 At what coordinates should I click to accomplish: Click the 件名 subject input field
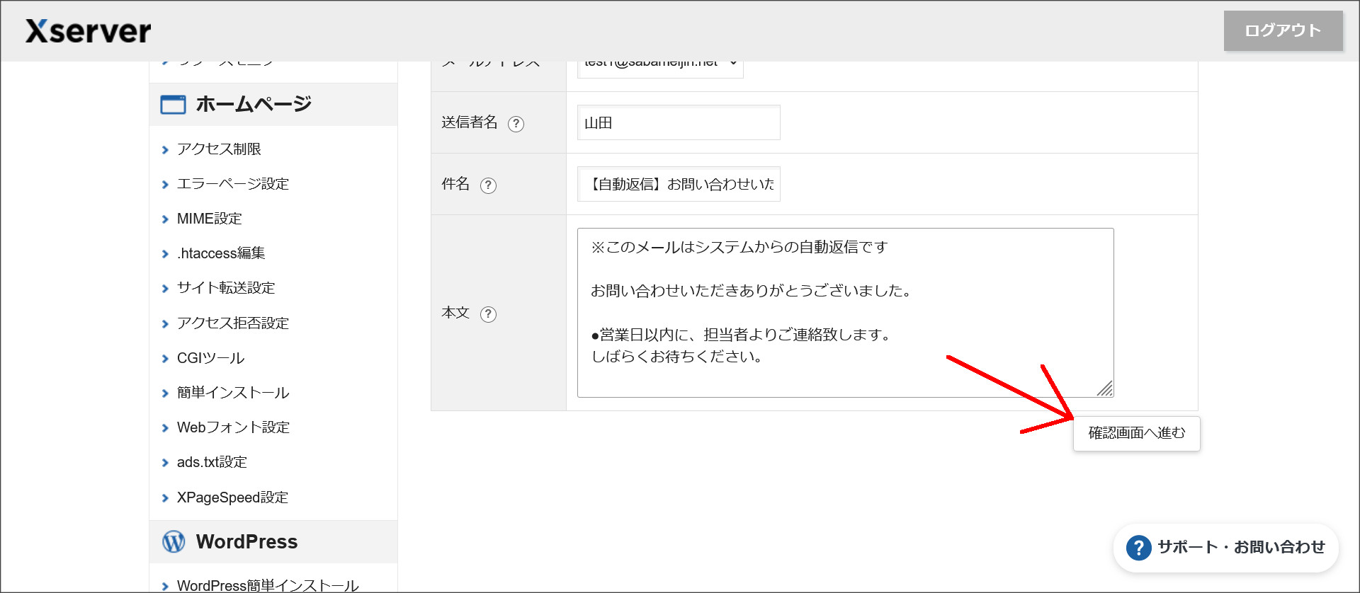(x=678, y=185)
